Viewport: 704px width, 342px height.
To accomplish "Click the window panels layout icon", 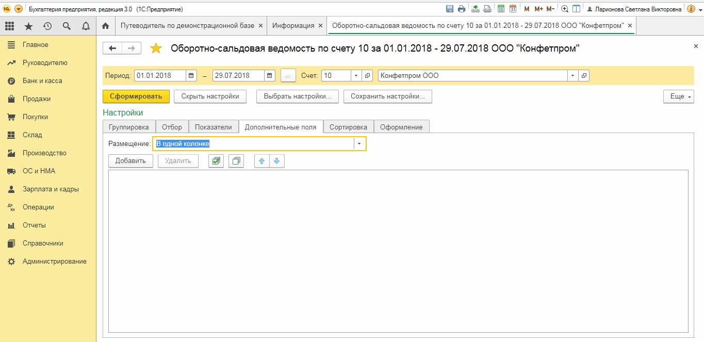I will tap(577, 9).
